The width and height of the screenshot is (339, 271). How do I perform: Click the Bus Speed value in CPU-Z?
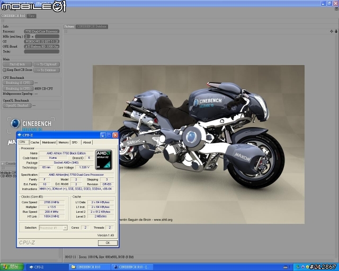(52, 212)
